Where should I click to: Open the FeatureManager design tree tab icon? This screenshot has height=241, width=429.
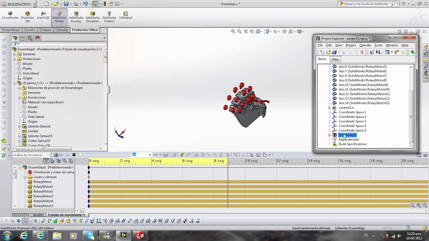pos(15,38)
